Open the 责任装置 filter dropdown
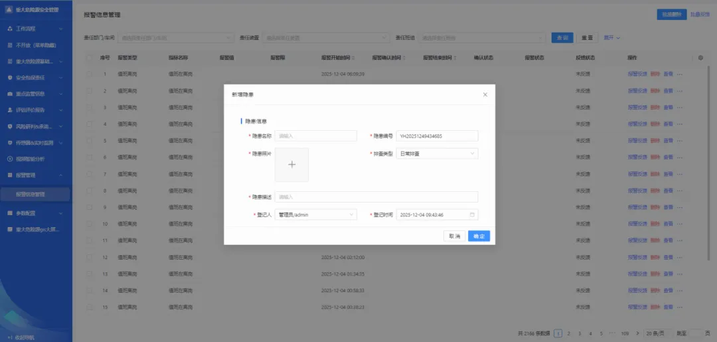 [326, 38]
